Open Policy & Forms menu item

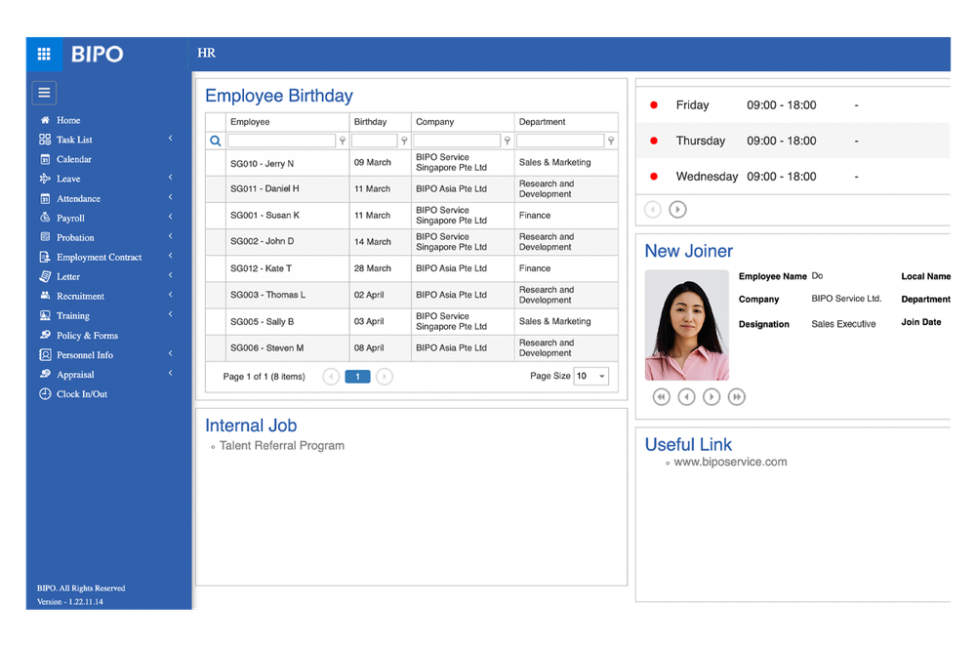(87, 336)
